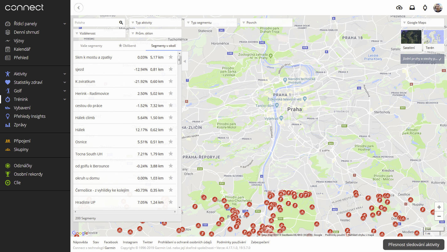Open the Nápověda footer link
The width and height of the screenshot is (447, 252).
(x=80, y=242)
